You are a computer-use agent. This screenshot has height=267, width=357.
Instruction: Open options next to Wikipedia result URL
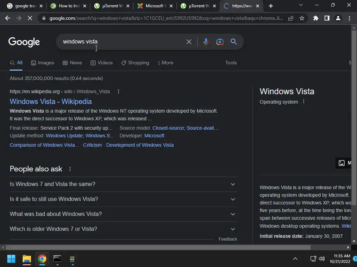(x=119, y=91)
